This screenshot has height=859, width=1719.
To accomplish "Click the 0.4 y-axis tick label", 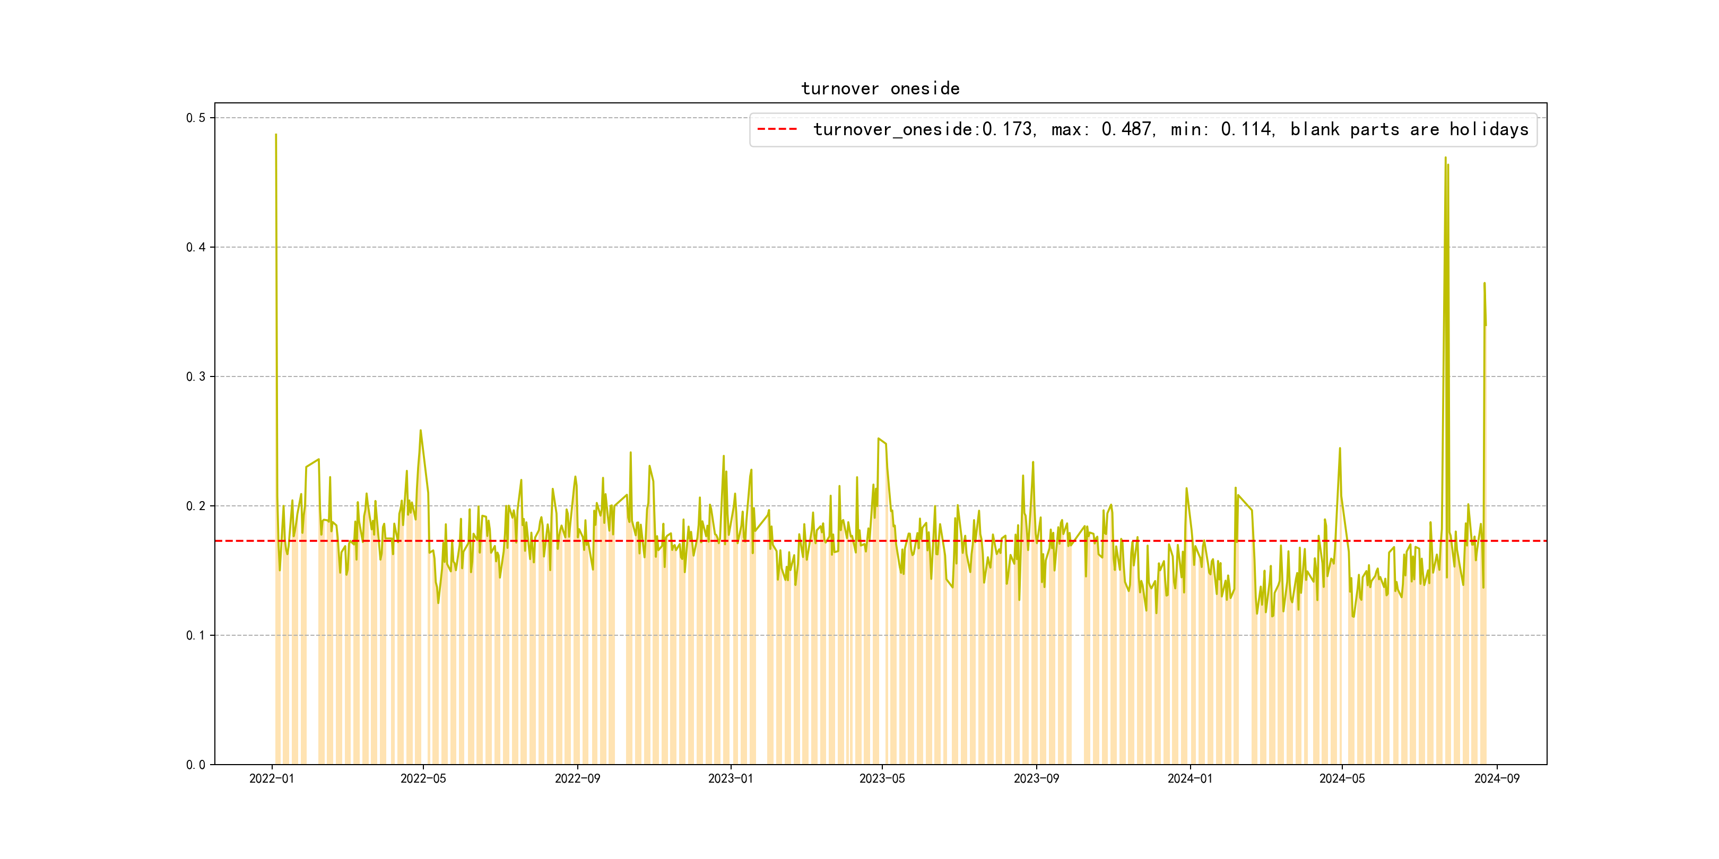I will click(x=196, y=248).
